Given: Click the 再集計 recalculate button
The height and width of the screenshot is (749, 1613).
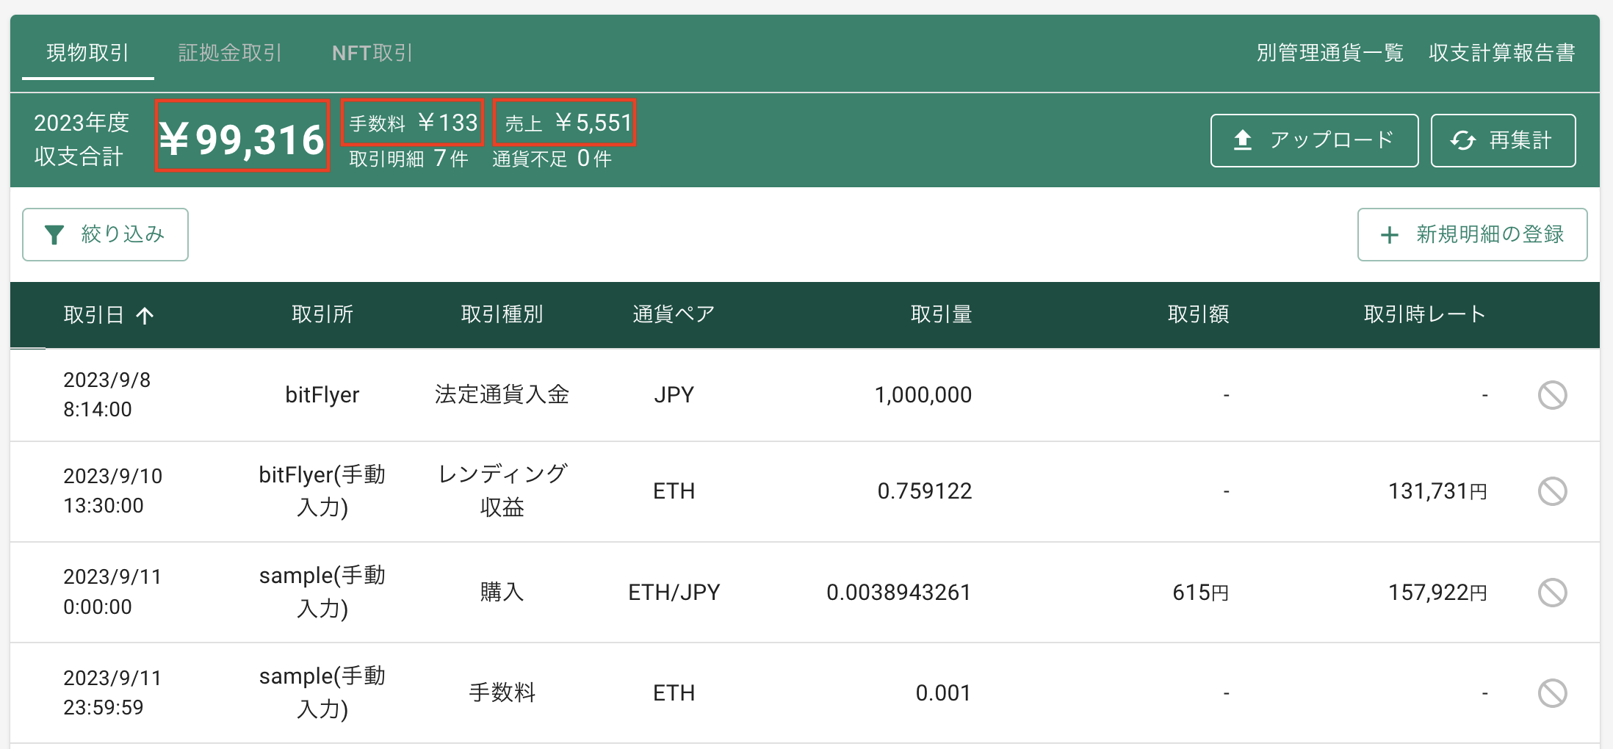Looking at the screenshot, I should point(1503,140).
